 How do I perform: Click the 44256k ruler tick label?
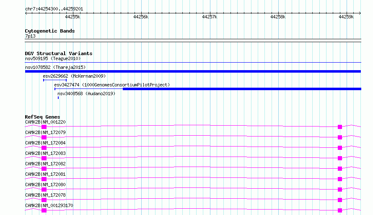(141, 17)
